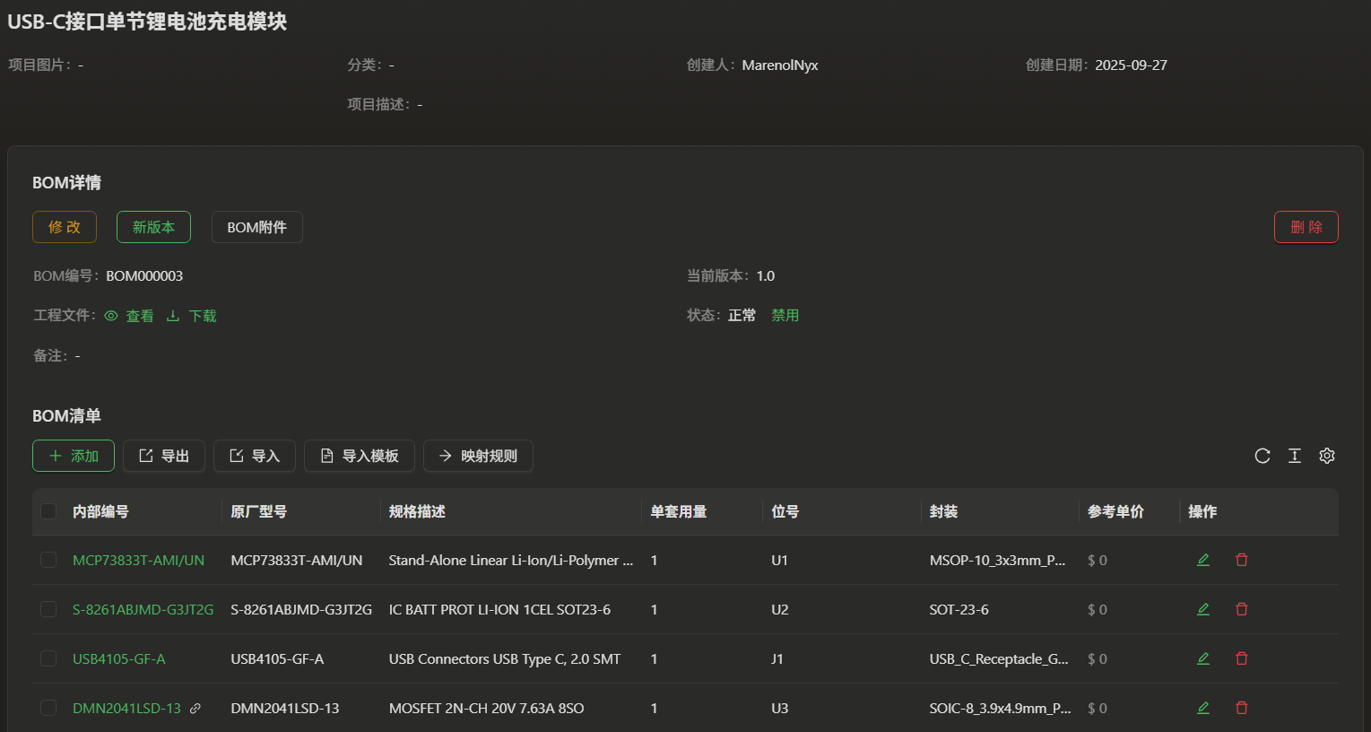Click the refresh icon above the BOM table
This screenshot has width=1371, height=732.
click(1263, 456)
